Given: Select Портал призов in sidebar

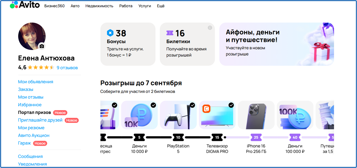Looking at the screenshot, I should 35,112.
